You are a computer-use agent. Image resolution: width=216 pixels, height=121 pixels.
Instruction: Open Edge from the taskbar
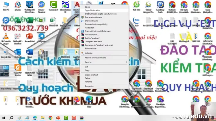point(35,118)
